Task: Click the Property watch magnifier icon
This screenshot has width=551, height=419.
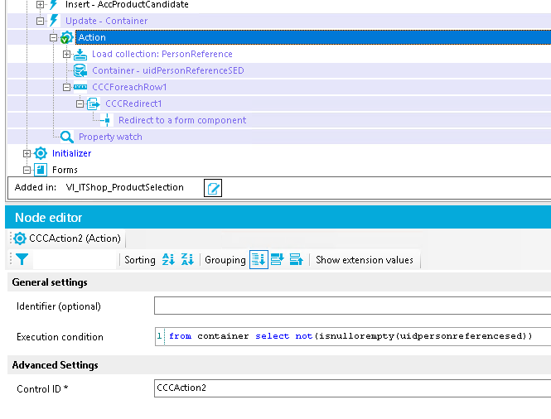Action: 67,137
